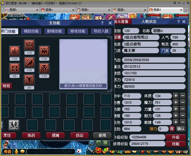Viewport: 191px width, 156px height.
Task: Decrease 敏捷 with the minus button
Action: pyautogui.click(x=183, y=122)
